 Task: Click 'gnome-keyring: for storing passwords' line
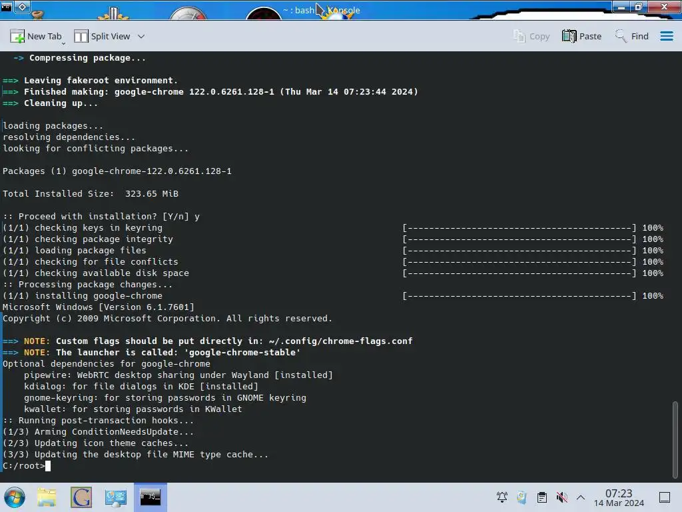tap(165, 397)
